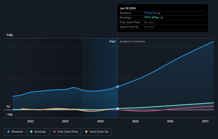Click the 2022 x-axis label
The image size is (218, 139).
pos(31,121)
